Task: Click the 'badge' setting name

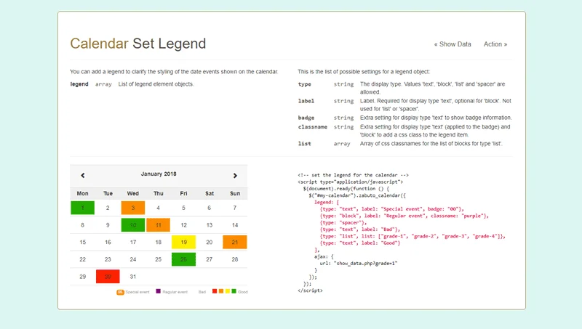Action: coord(306,118)
